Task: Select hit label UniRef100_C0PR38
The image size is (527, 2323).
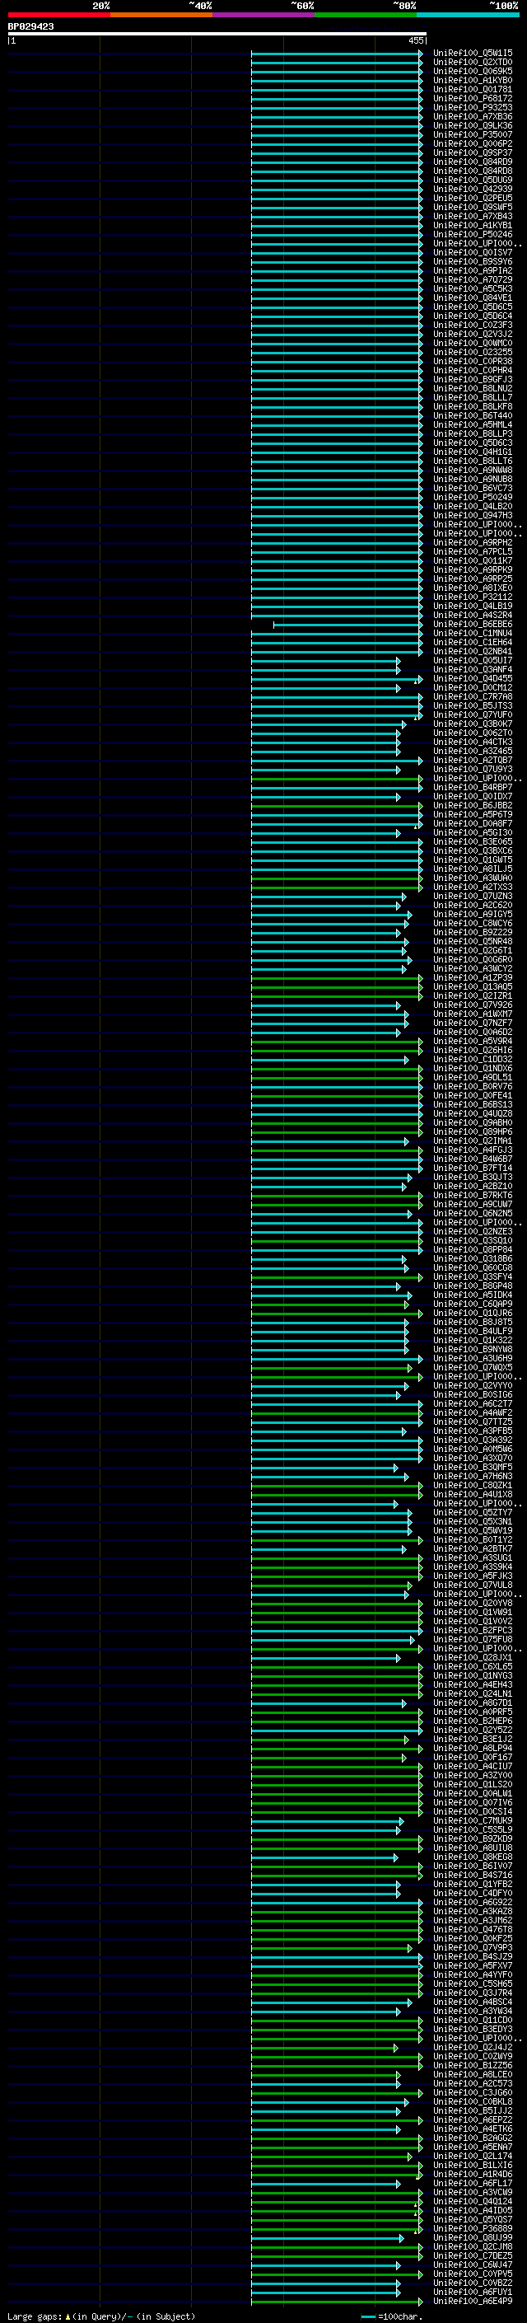Action: click(473, 362)
